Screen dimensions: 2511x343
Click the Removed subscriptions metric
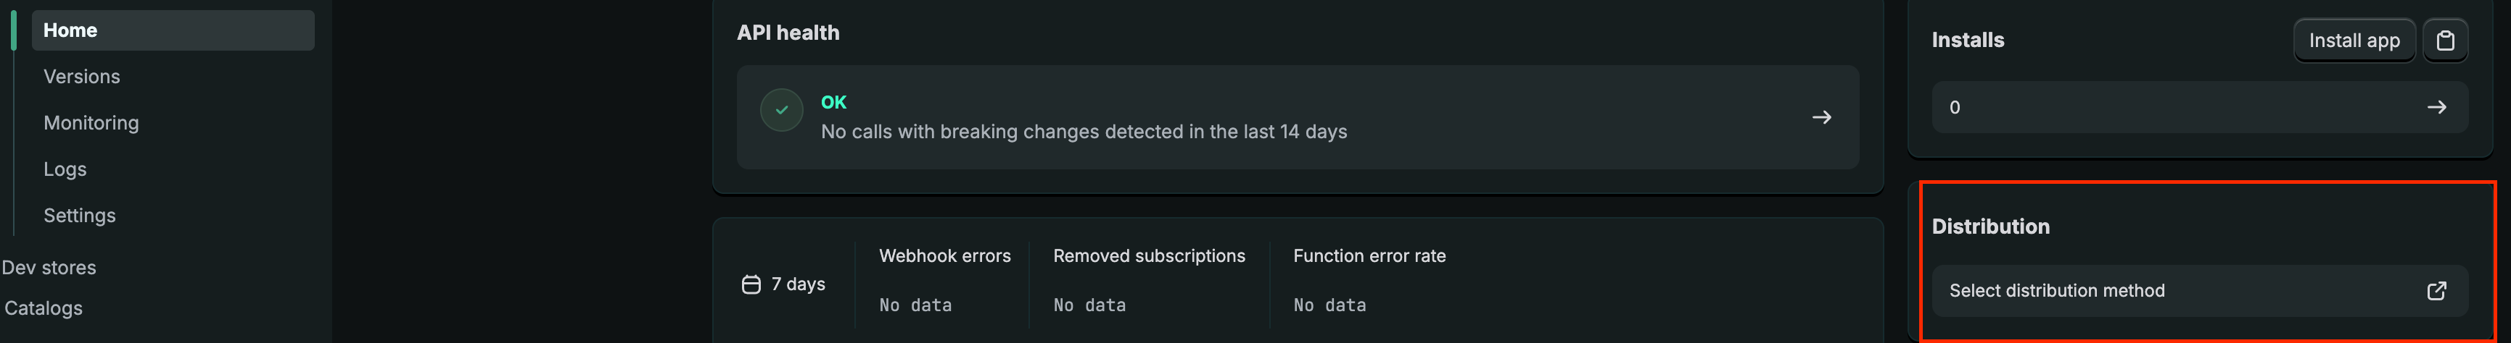pos(1148,256)
